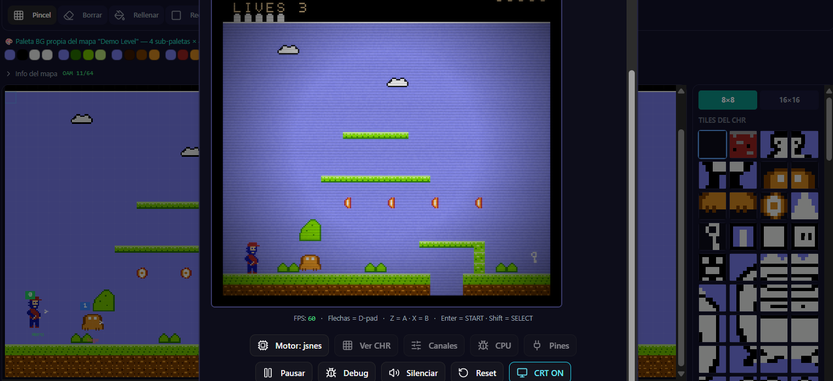
Task: Pick the dark red palette swatch
Action: coord(183,55)
